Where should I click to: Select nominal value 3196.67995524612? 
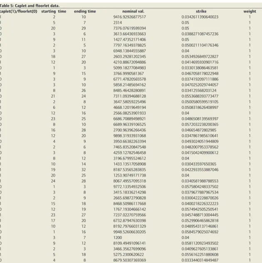[130, 158]
